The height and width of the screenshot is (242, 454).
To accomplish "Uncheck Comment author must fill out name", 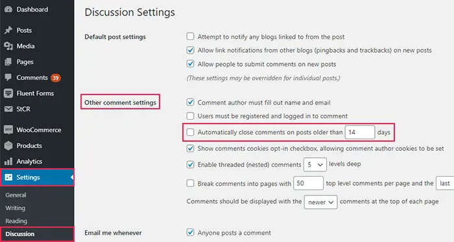I will 190,102.
